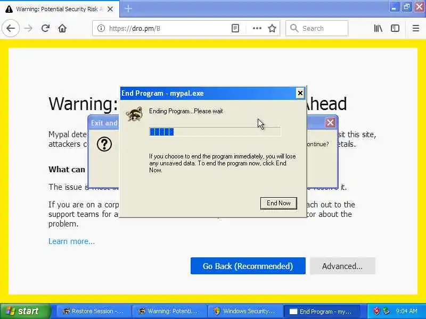Switch to Warning: Potenti... taskbar item
This screenshot has width=426, height=319.
tap(169, 311)
